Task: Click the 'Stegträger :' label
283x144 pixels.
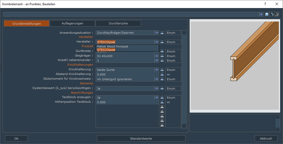Action: pyautogui.click(x=84, y=56)
